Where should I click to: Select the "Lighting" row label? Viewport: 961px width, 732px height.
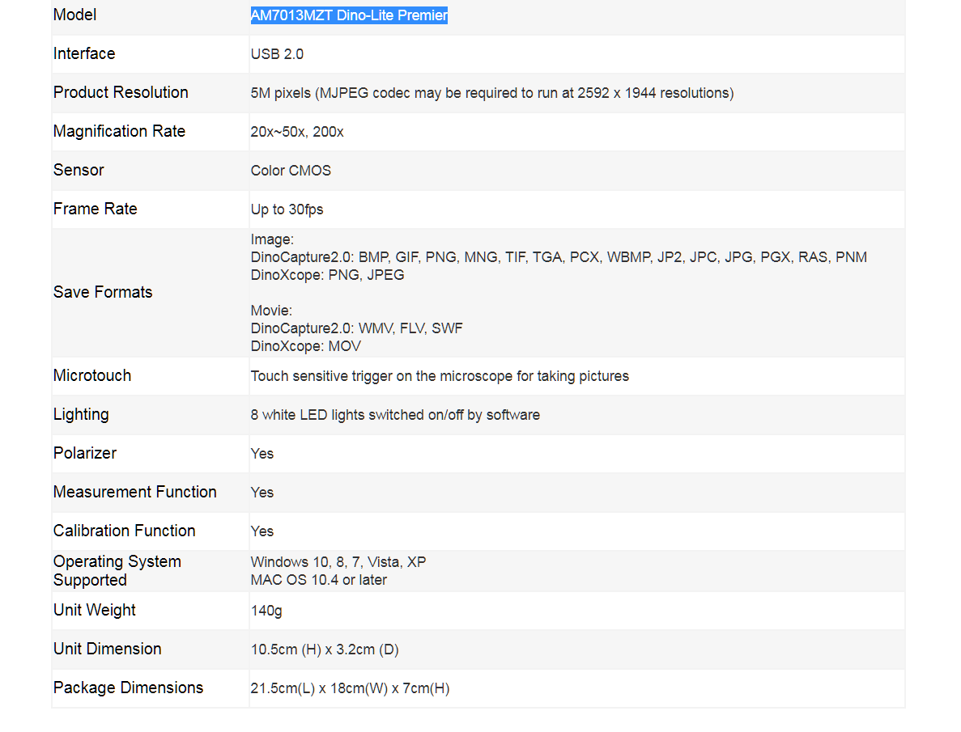tap(81, 415)
